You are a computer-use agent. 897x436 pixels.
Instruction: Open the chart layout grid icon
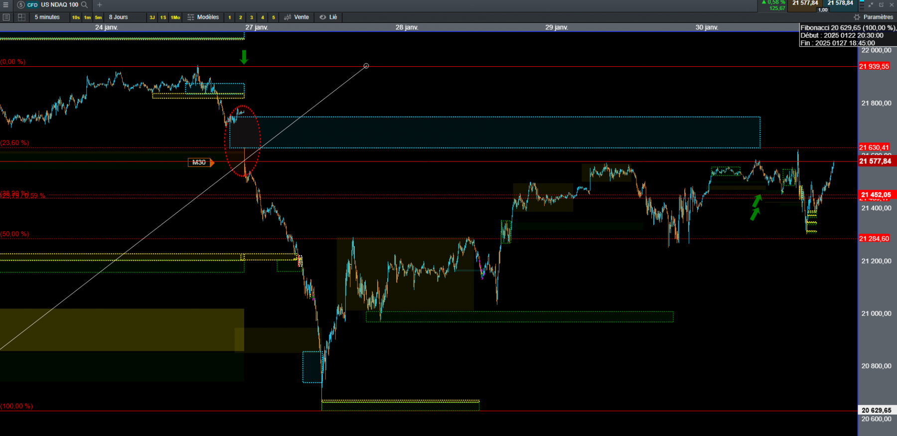[21, 17]
